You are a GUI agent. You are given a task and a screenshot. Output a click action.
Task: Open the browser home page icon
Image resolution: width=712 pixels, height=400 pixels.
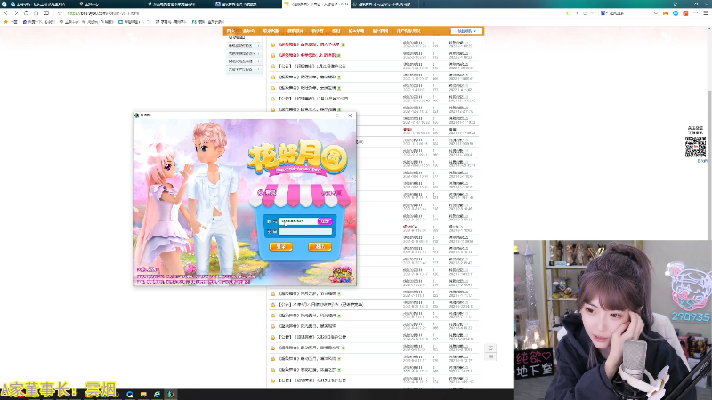point(36,13)
